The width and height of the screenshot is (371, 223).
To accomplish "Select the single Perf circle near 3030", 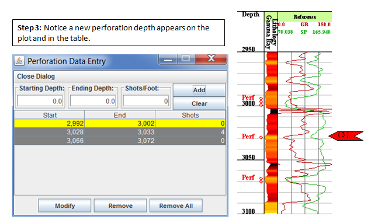I will point(261,137).
